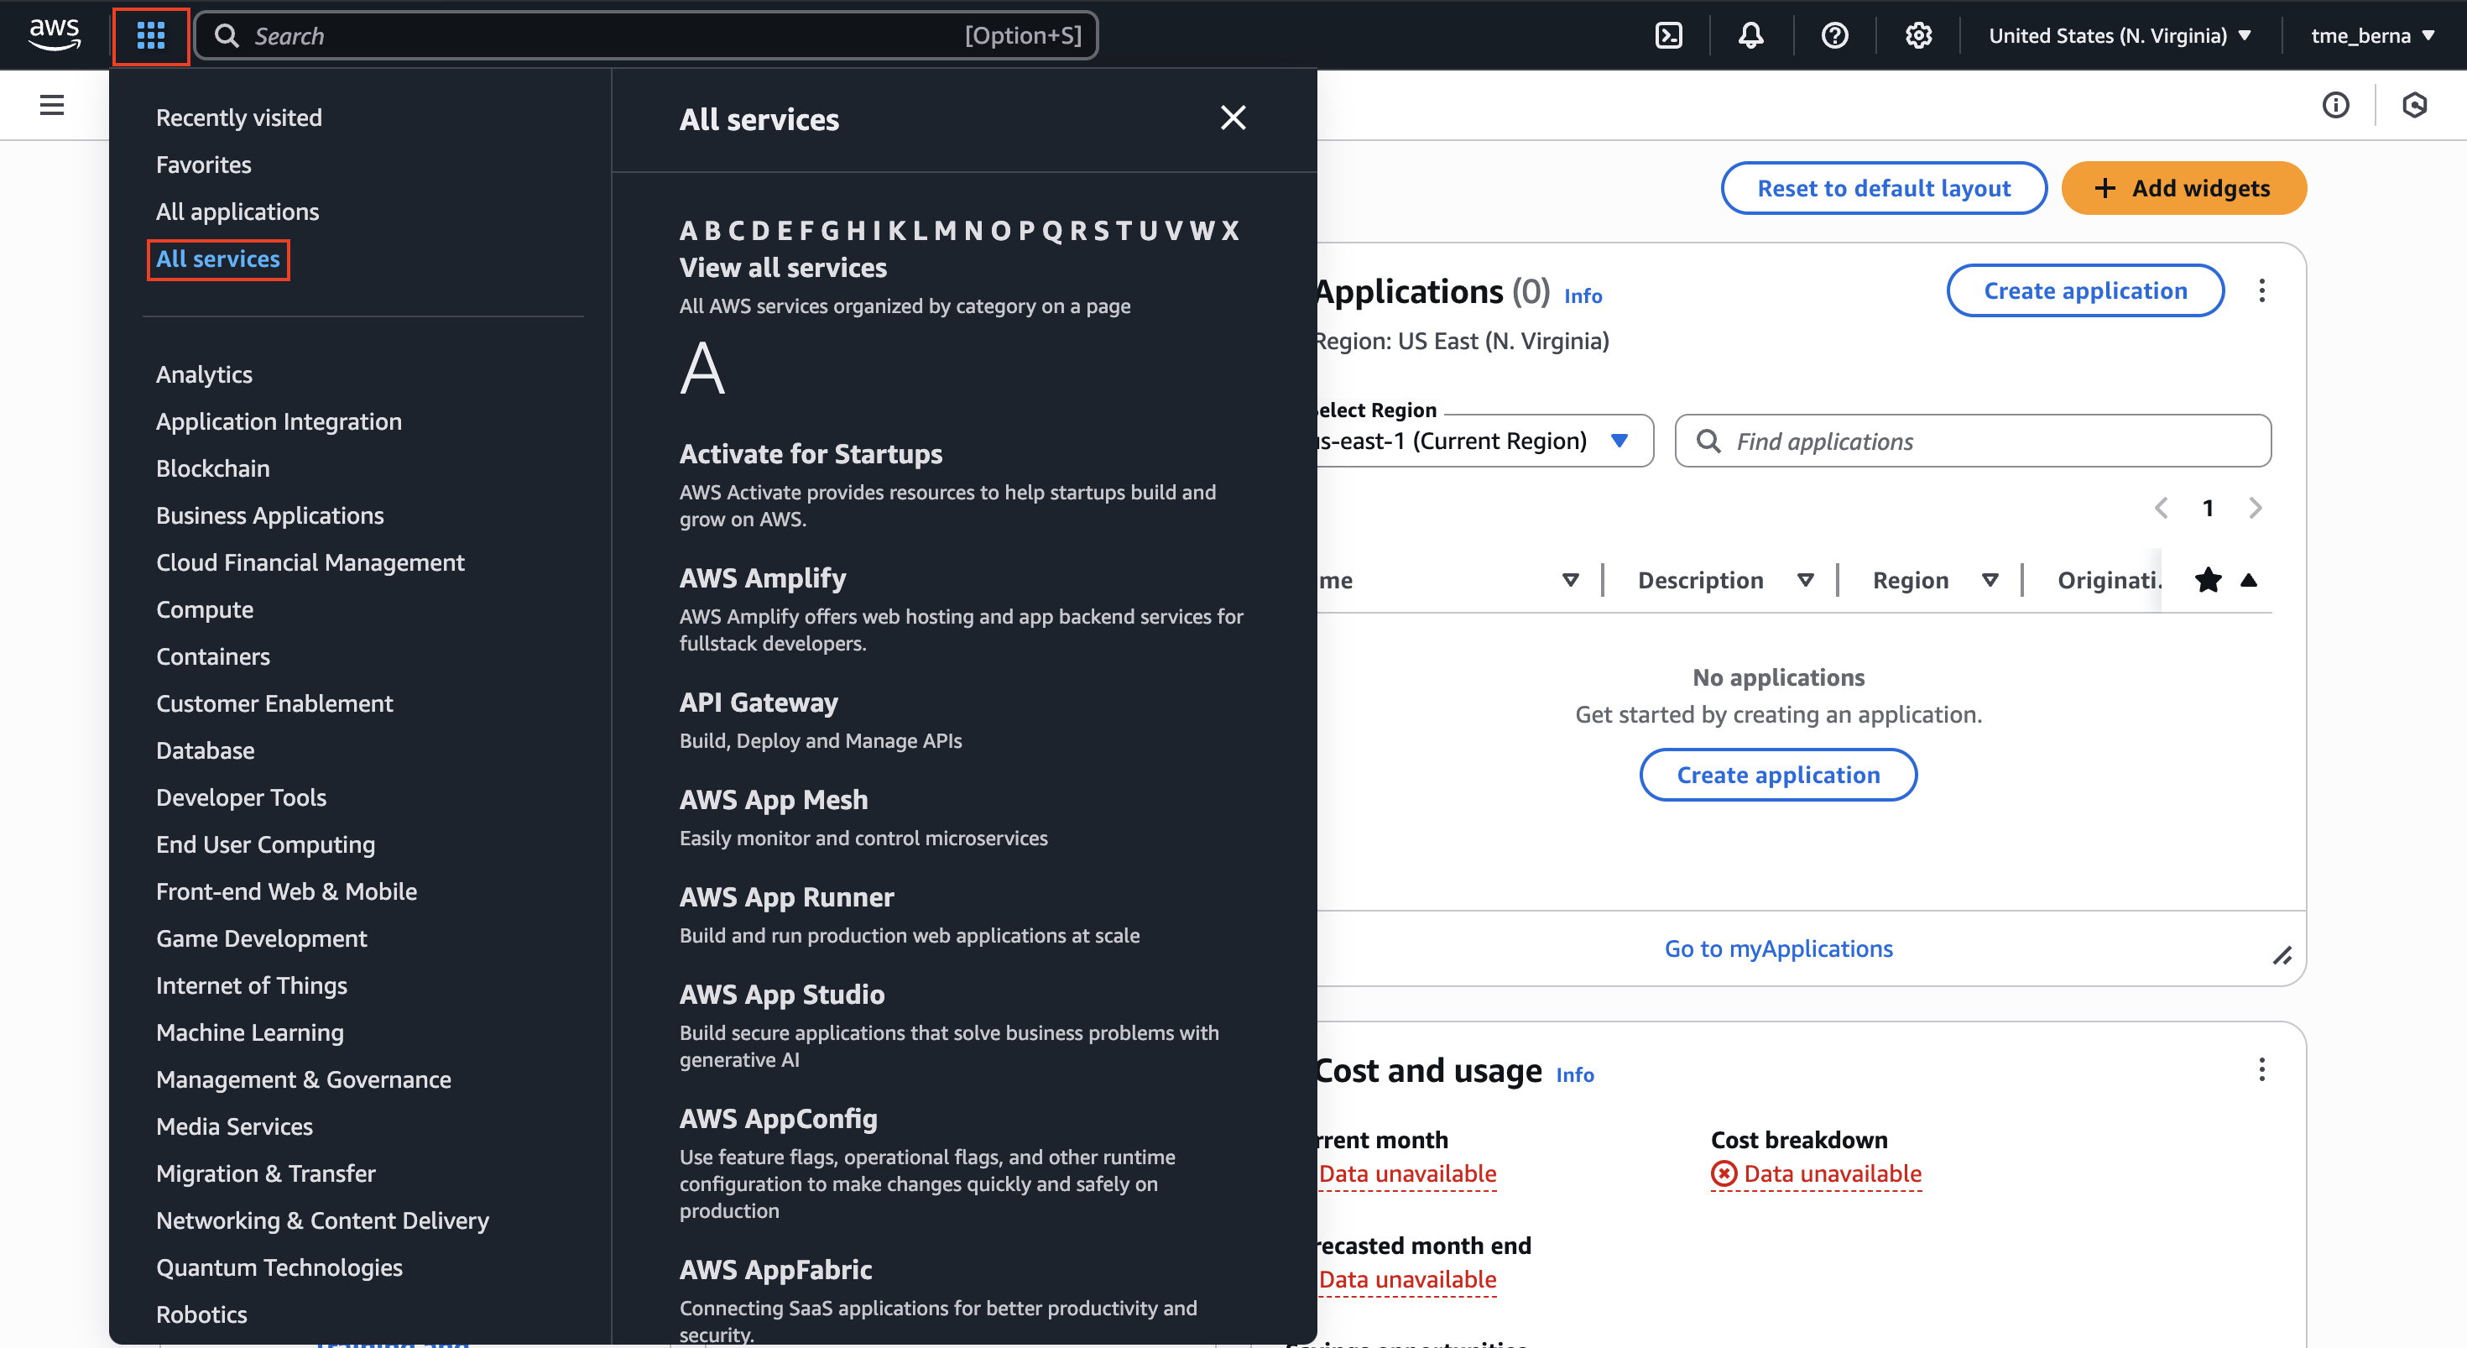Sort by the Description column arrow

pyautogui.click(x=1806, y=580)
